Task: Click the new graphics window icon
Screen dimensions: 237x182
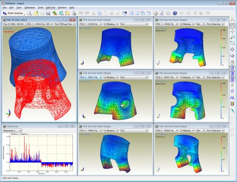Action: click(125, 13)
